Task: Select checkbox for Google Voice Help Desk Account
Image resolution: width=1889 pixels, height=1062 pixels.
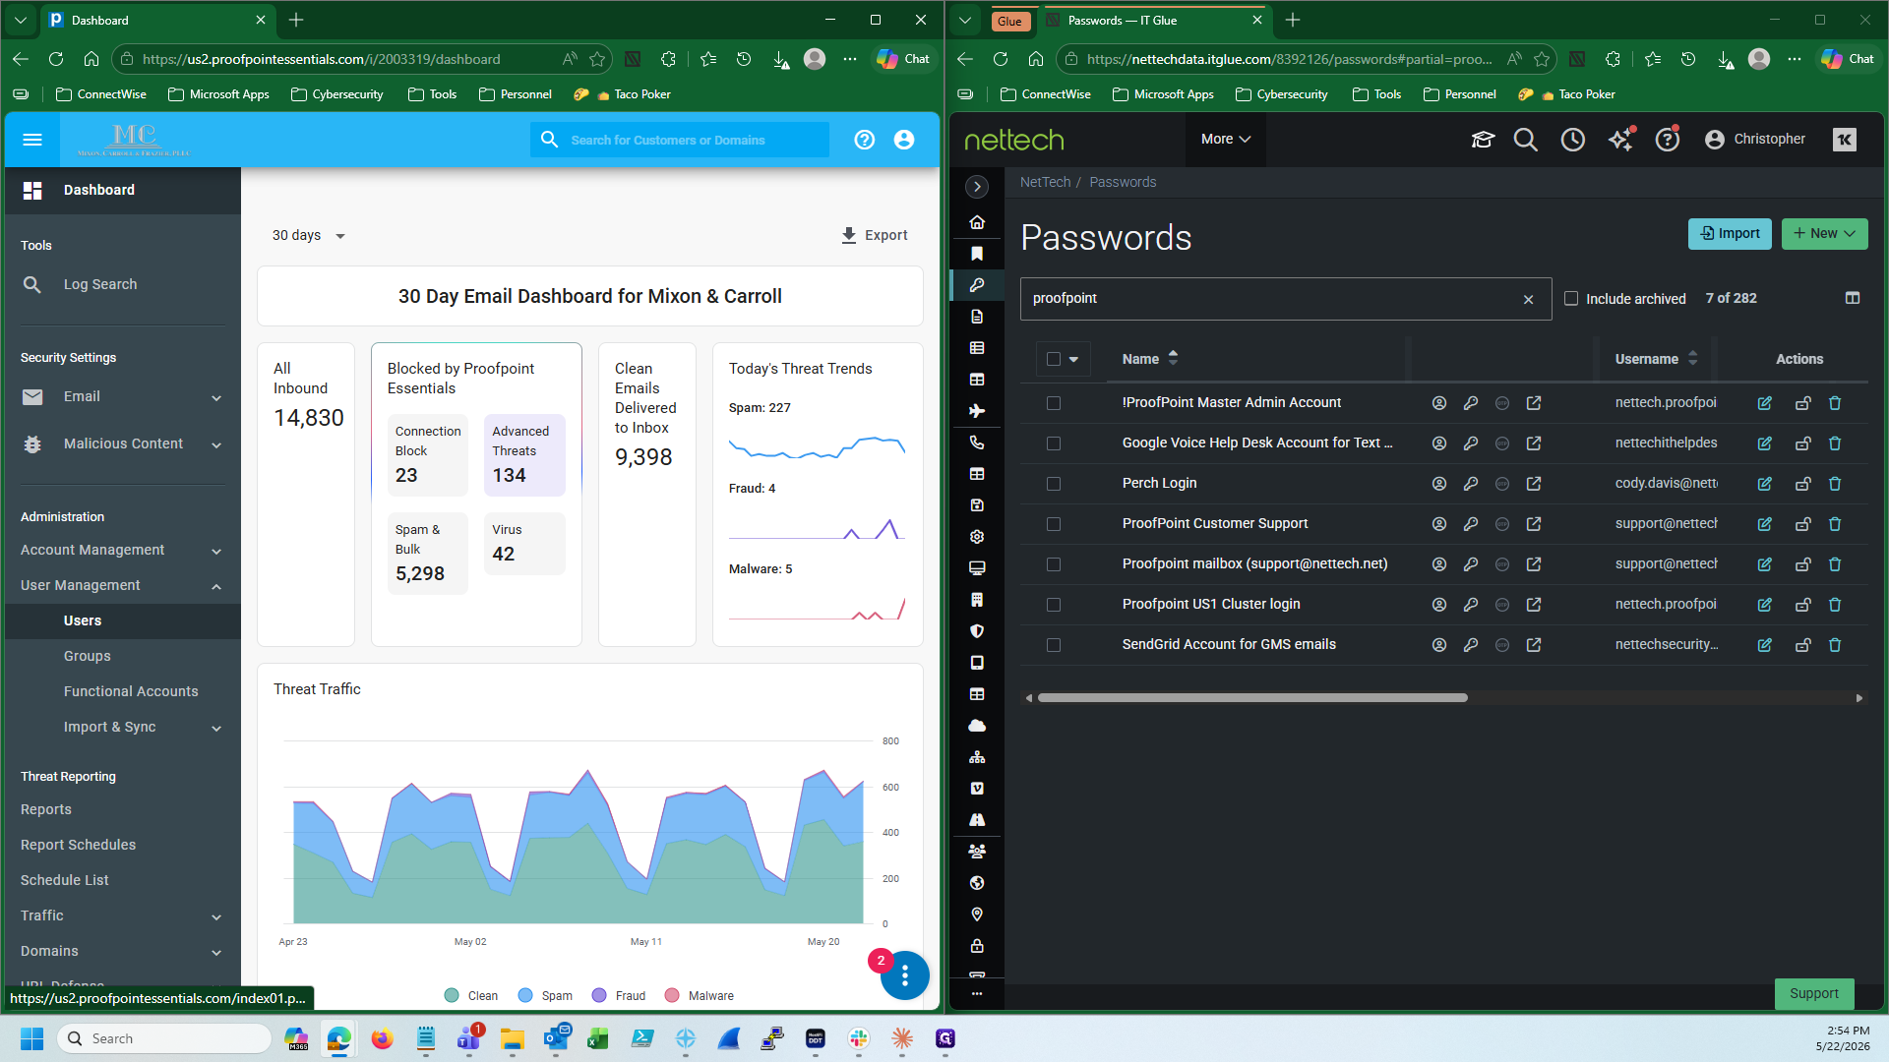Action: tap(1054, 443)
